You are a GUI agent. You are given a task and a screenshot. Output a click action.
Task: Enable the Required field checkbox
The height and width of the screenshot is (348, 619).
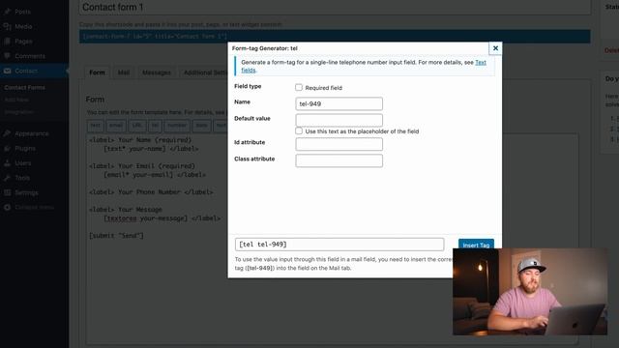pos(299,87)
